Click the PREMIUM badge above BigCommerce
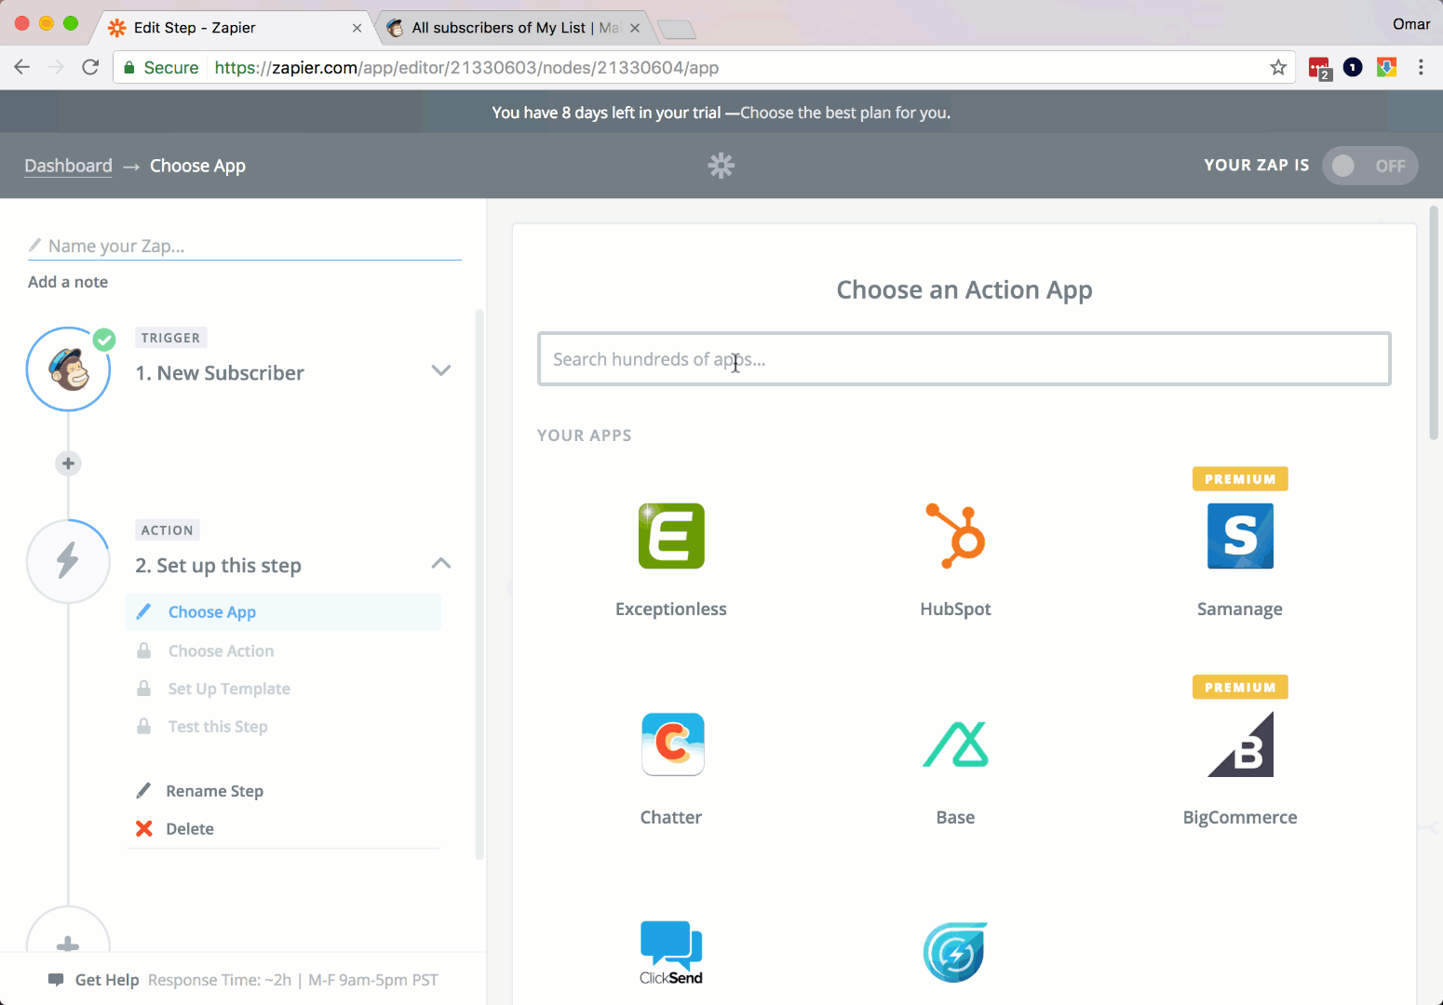Image resolution: width=1443 pixels, height=1005 pixels. 1240,688
